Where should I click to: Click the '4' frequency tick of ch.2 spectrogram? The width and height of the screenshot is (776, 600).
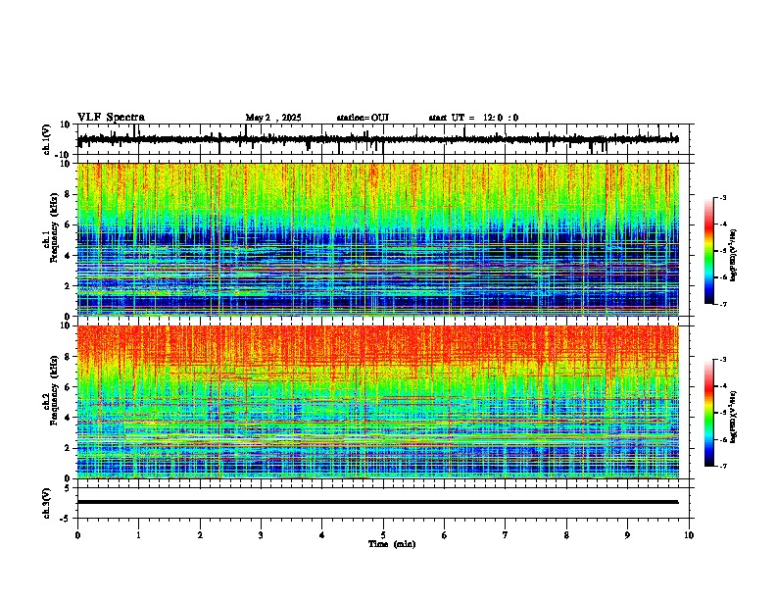tap(68, 418)
